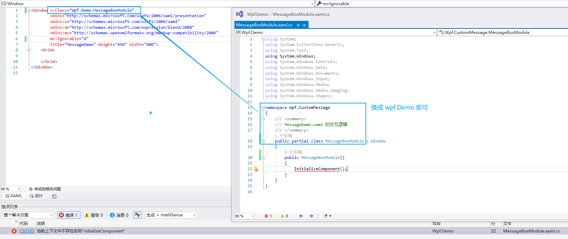Go to previous issue with left arrow
The image size is (568, 239).
[x=301, y=216]
